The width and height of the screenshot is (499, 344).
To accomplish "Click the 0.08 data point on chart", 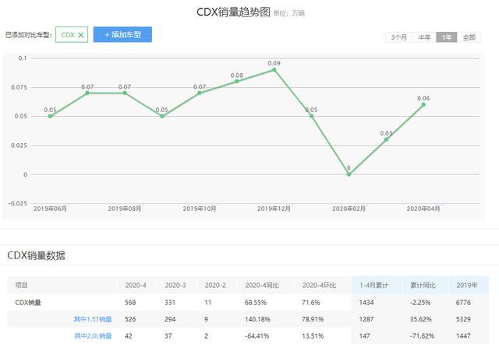I will click(237, 81).
